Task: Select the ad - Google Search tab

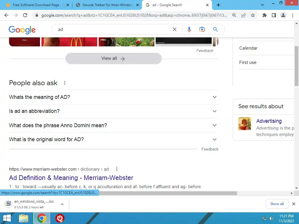Action: 177,5
